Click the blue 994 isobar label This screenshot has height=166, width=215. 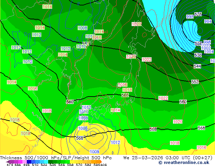[x=208, y=21]
